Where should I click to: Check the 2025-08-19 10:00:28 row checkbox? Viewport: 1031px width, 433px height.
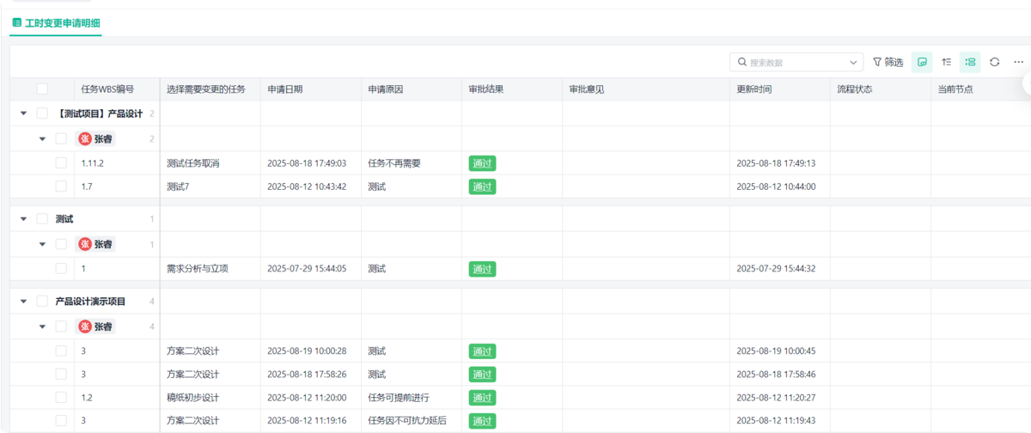[61, 351]
